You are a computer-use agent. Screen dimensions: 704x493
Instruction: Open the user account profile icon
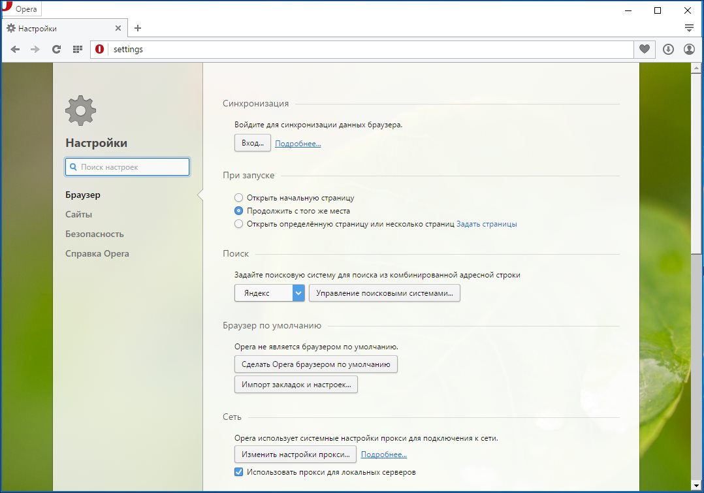tap(689, 50)
